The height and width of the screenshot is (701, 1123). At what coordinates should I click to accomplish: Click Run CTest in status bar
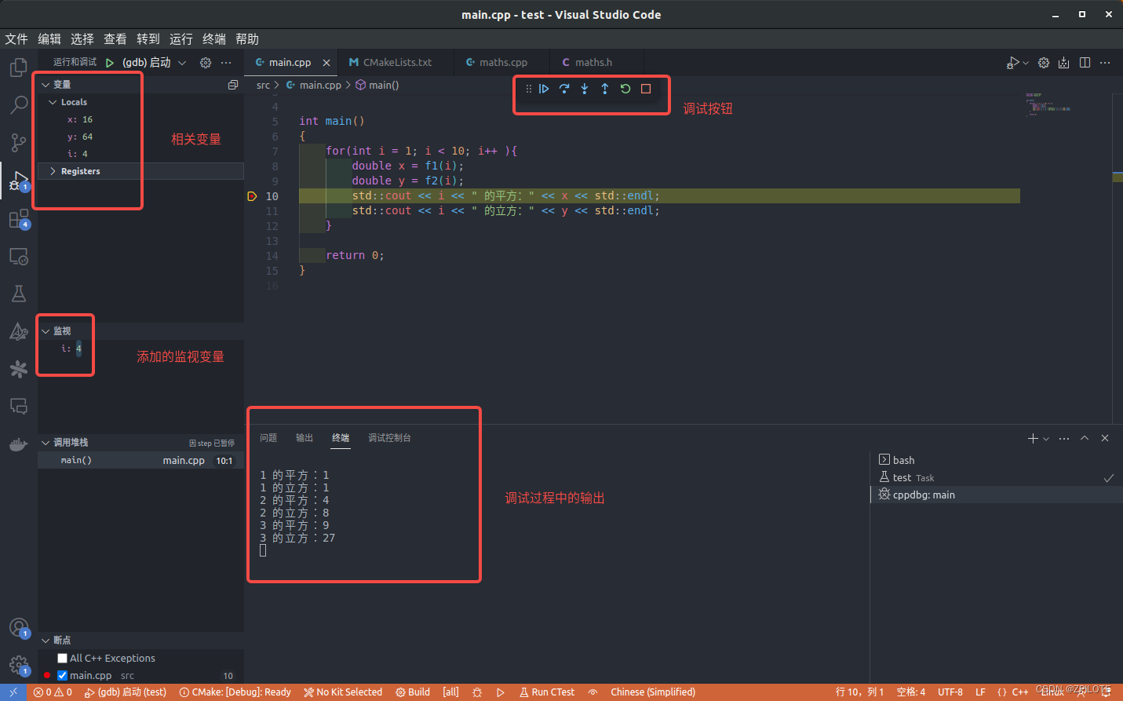(x=547, y=692)
